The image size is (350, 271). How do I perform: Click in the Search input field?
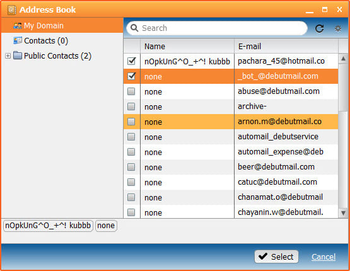(223, 28)
